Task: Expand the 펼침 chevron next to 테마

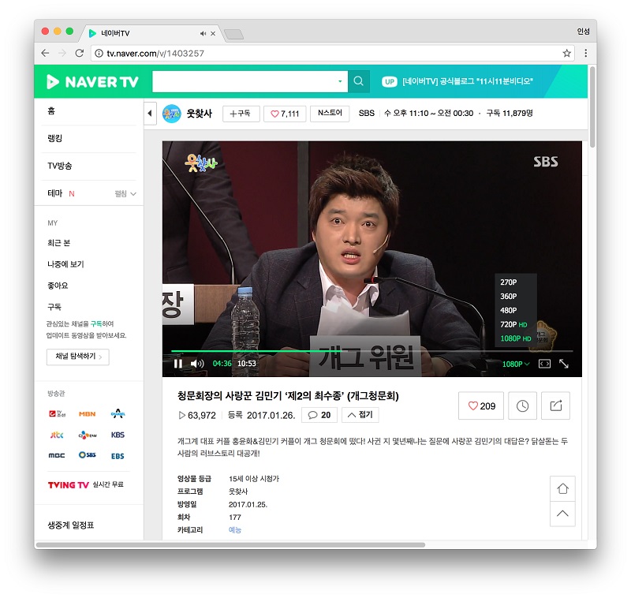Action: 125,194
